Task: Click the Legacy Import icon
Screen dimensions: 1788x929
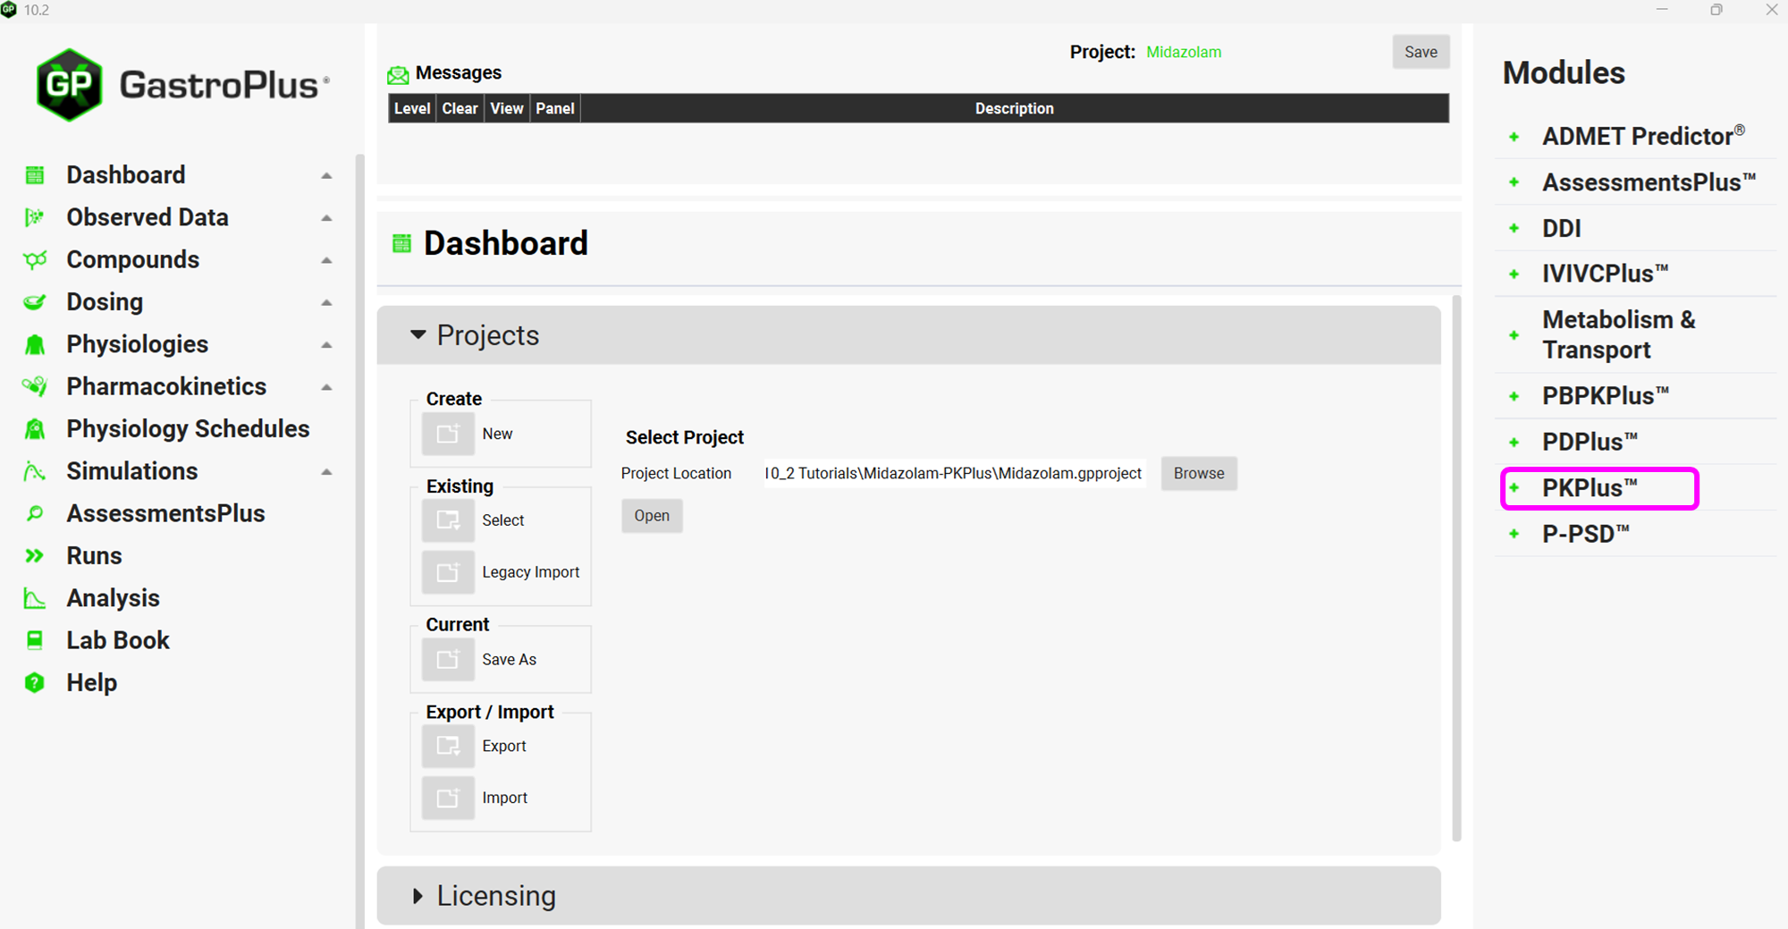Action: coord(448,572)
